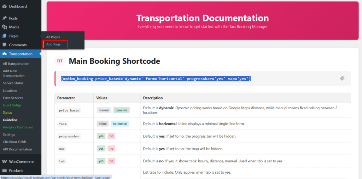Image resolution: width=362 pixels, height=179 pixels.
Task: Click 'yes' badge in map row
Action: click(x=101, y=149)
